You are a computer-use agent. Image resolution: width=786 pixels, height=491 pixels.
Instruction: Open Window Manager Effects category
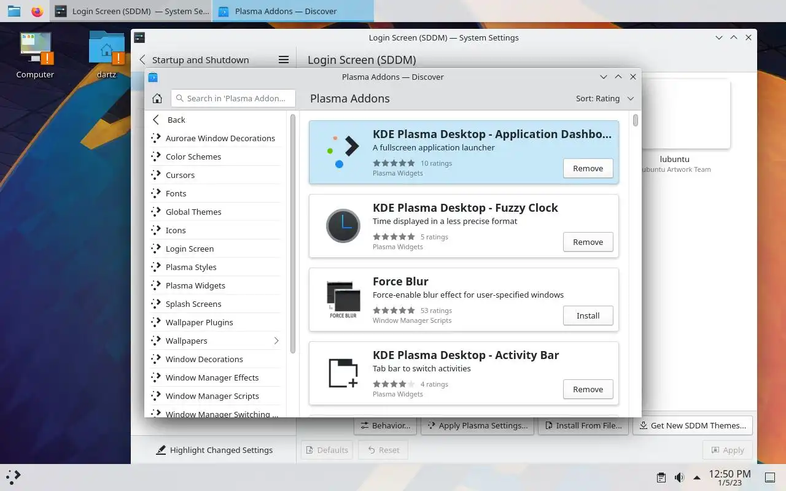click(216, 377)
